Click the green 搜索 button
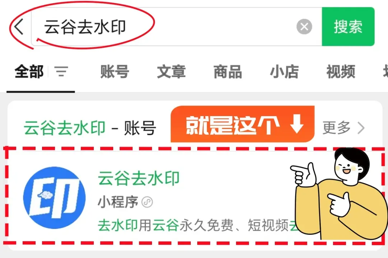Viewport: 388px width, 258px height. coord(348,27)
